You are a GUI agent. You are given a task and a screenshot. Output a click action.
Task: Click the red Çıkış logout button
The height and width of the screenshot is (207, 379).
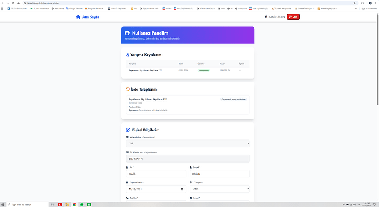tap(293, 17)
